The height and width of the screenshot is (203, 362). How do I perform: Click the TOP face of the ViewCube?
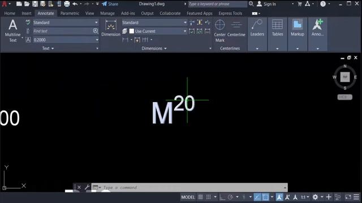pyautogui.click(x=345, y=77)
